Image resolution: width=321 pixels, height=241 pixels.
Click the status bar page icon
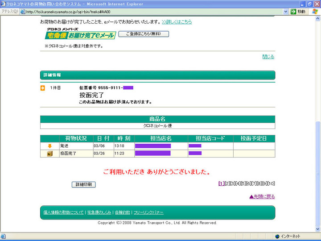click(3, 236)
